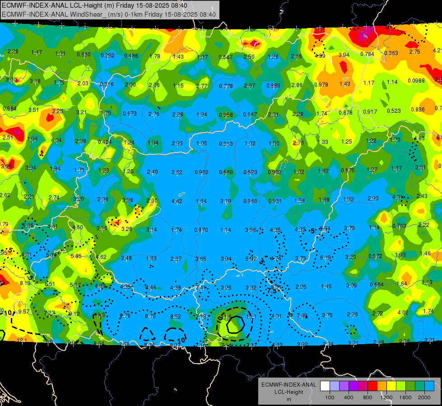The height and width of the screenshot is (406, 442).
Task: Click the grid value 0.313
Action: 226,144
